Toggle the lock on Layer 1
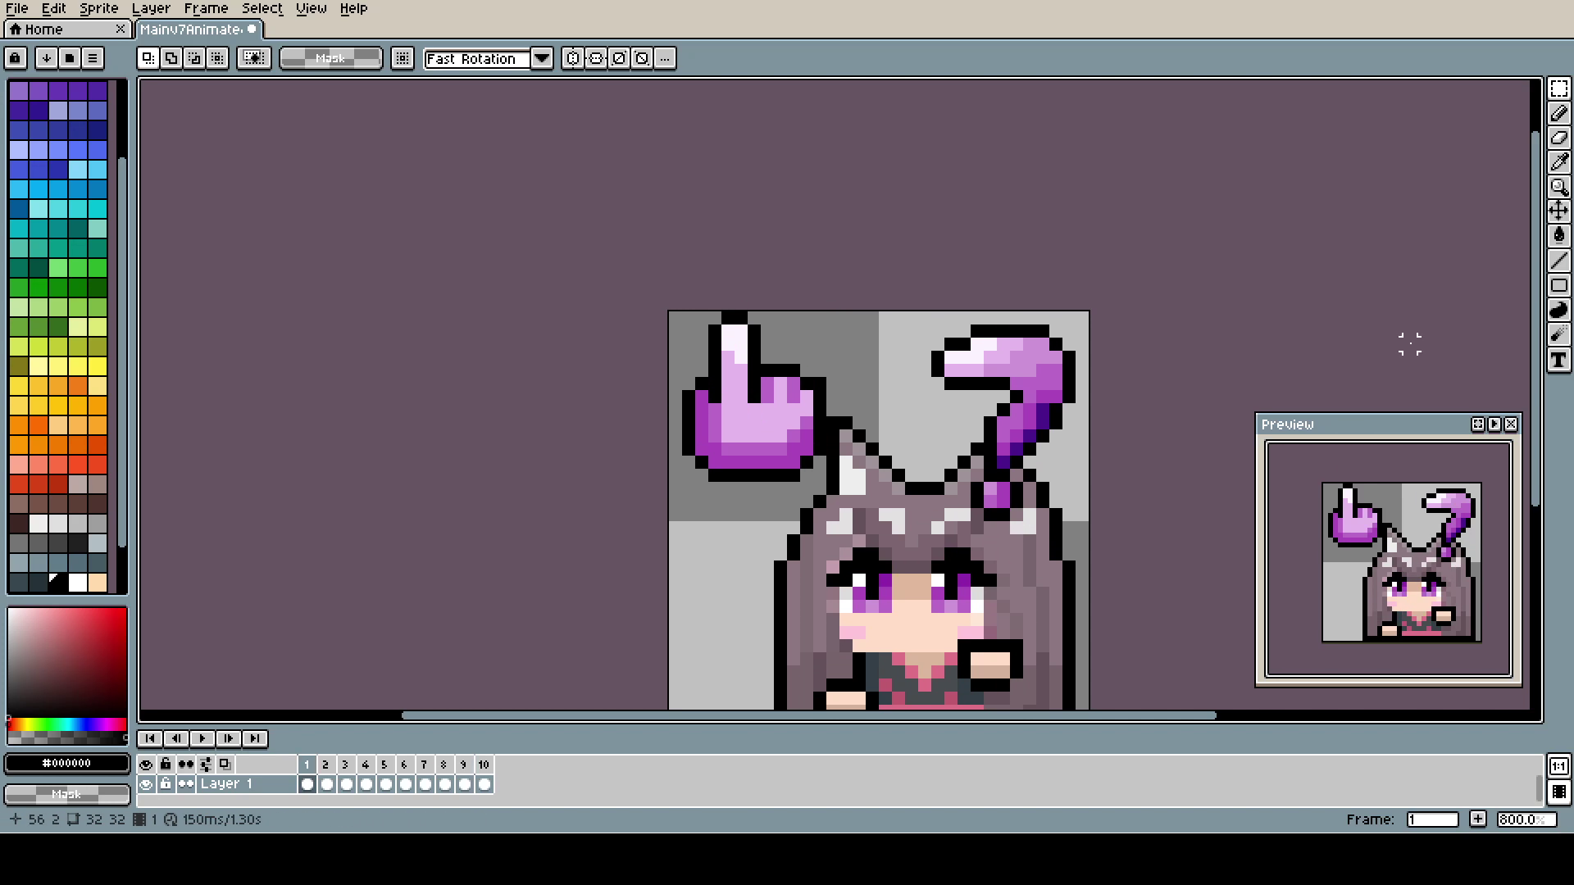 tap(166, 784)
